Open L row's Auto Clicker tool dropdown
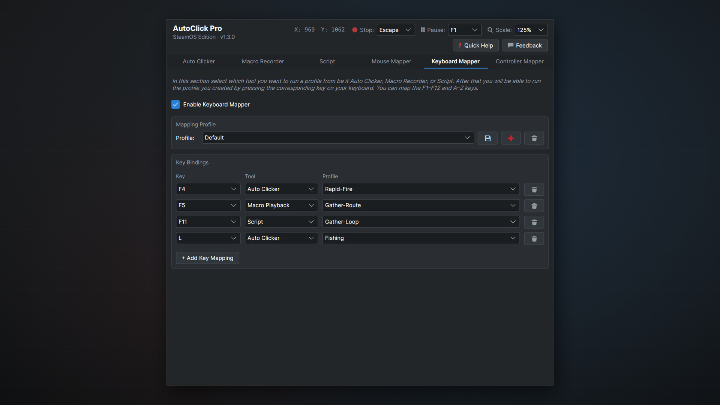 [281, 238]
